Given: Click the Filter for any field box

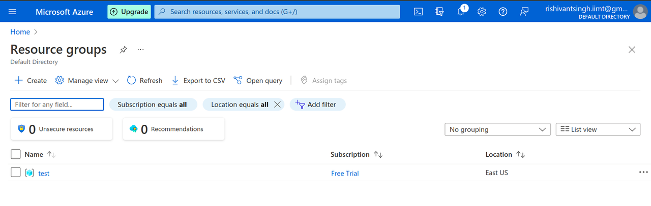Looking at the screenshot, I should coord(57,105).
